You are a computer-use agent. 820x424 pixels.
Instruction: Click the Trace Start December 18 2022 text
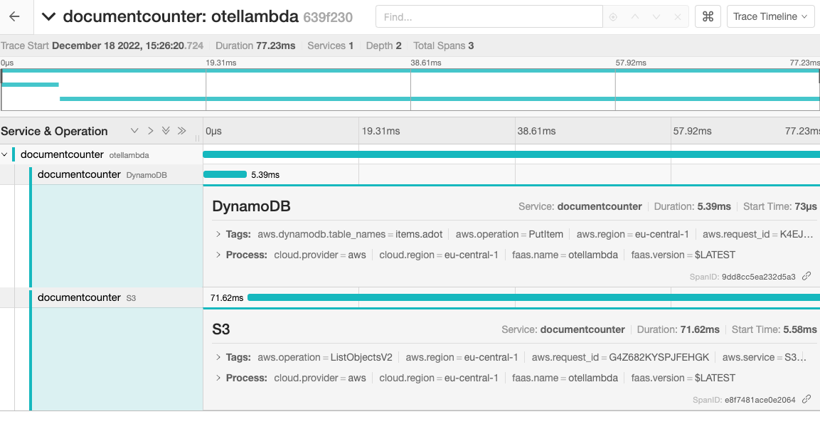[102, 46]
